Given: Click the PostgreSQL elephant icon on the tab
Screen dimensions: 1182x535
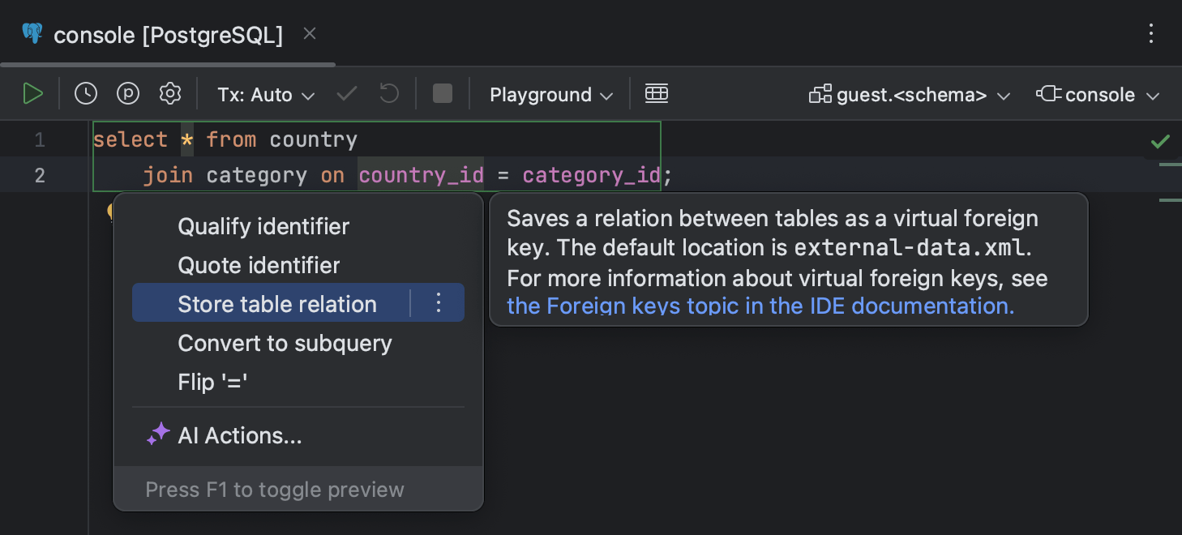Looking at the screenshot, I should tap(31, 33).
